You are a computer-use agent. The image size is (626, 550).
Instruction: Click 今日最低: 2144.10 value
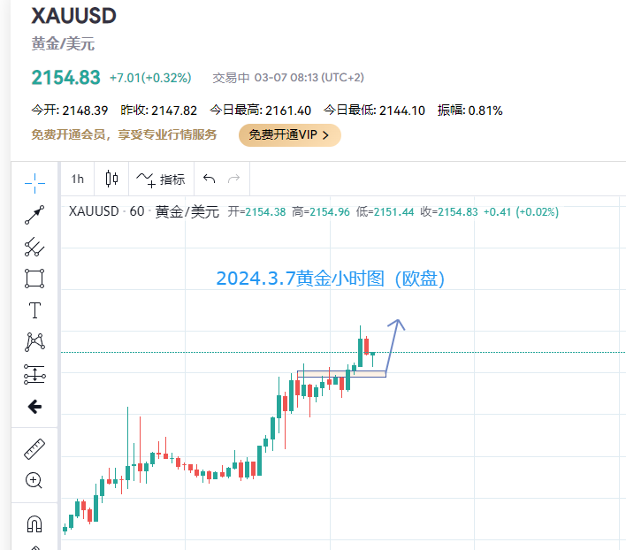[x=374, y=111]
